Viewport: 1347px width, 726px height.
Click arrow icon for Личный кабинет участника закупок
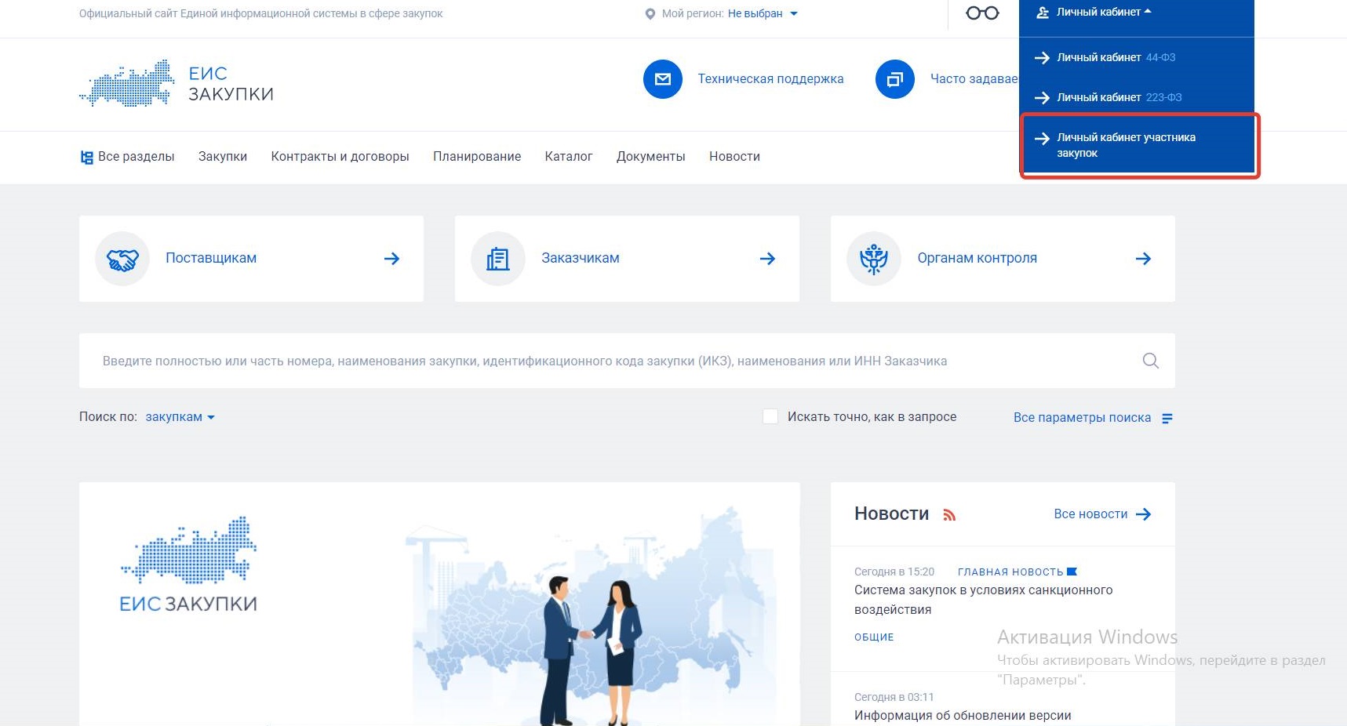point(1042,139)
